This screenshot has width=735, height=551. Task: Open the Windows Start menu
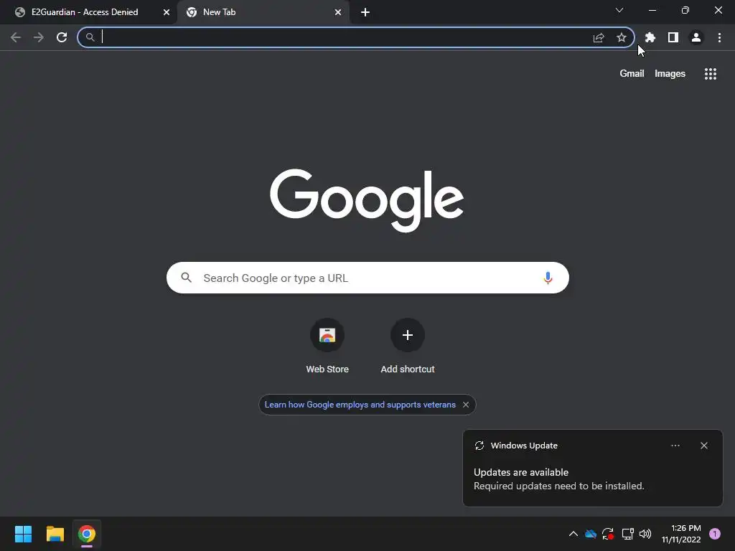tap(23, 534)
